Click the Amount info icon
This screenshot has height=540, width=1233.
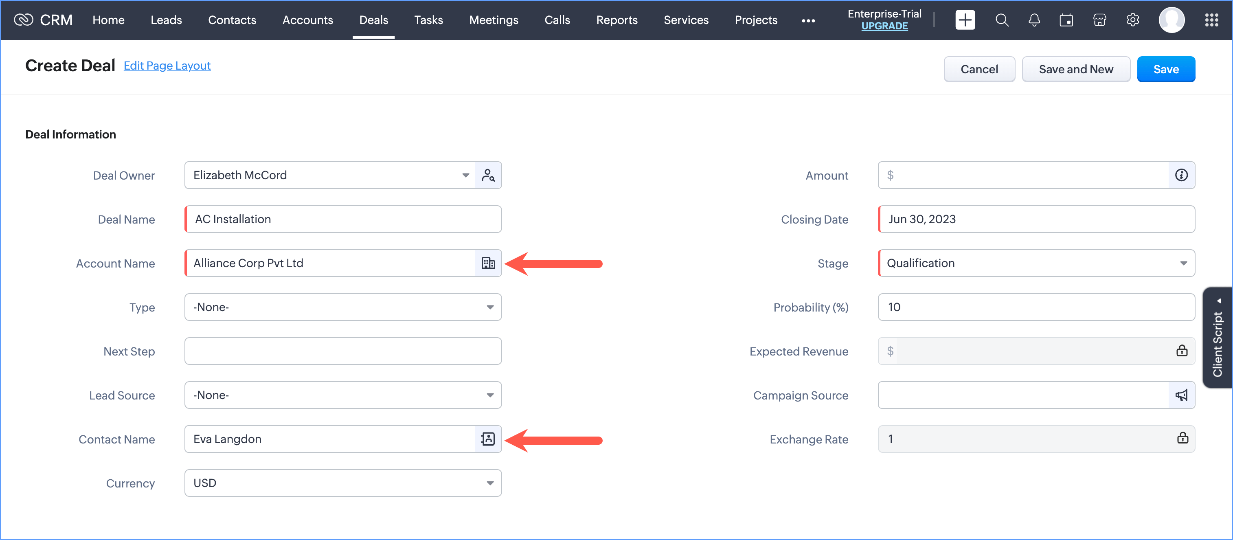pyautogui.click(x=1181, y=175)
